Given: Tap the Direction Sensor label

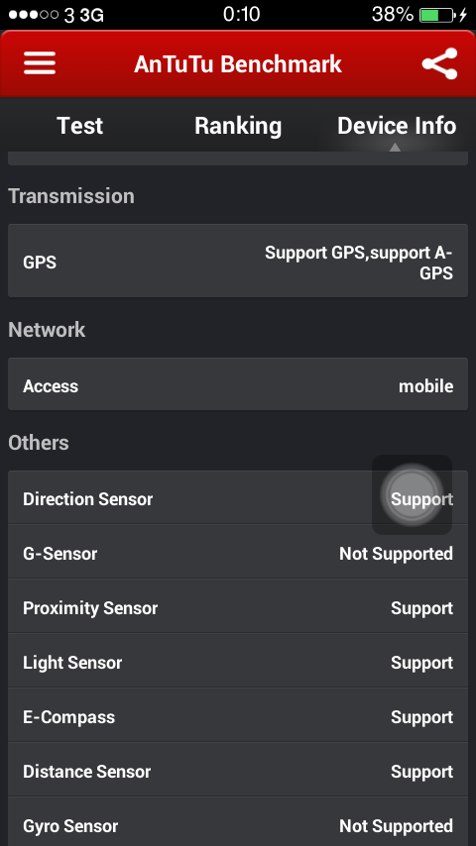Looking at the screenshot, I should coord(87,499).
